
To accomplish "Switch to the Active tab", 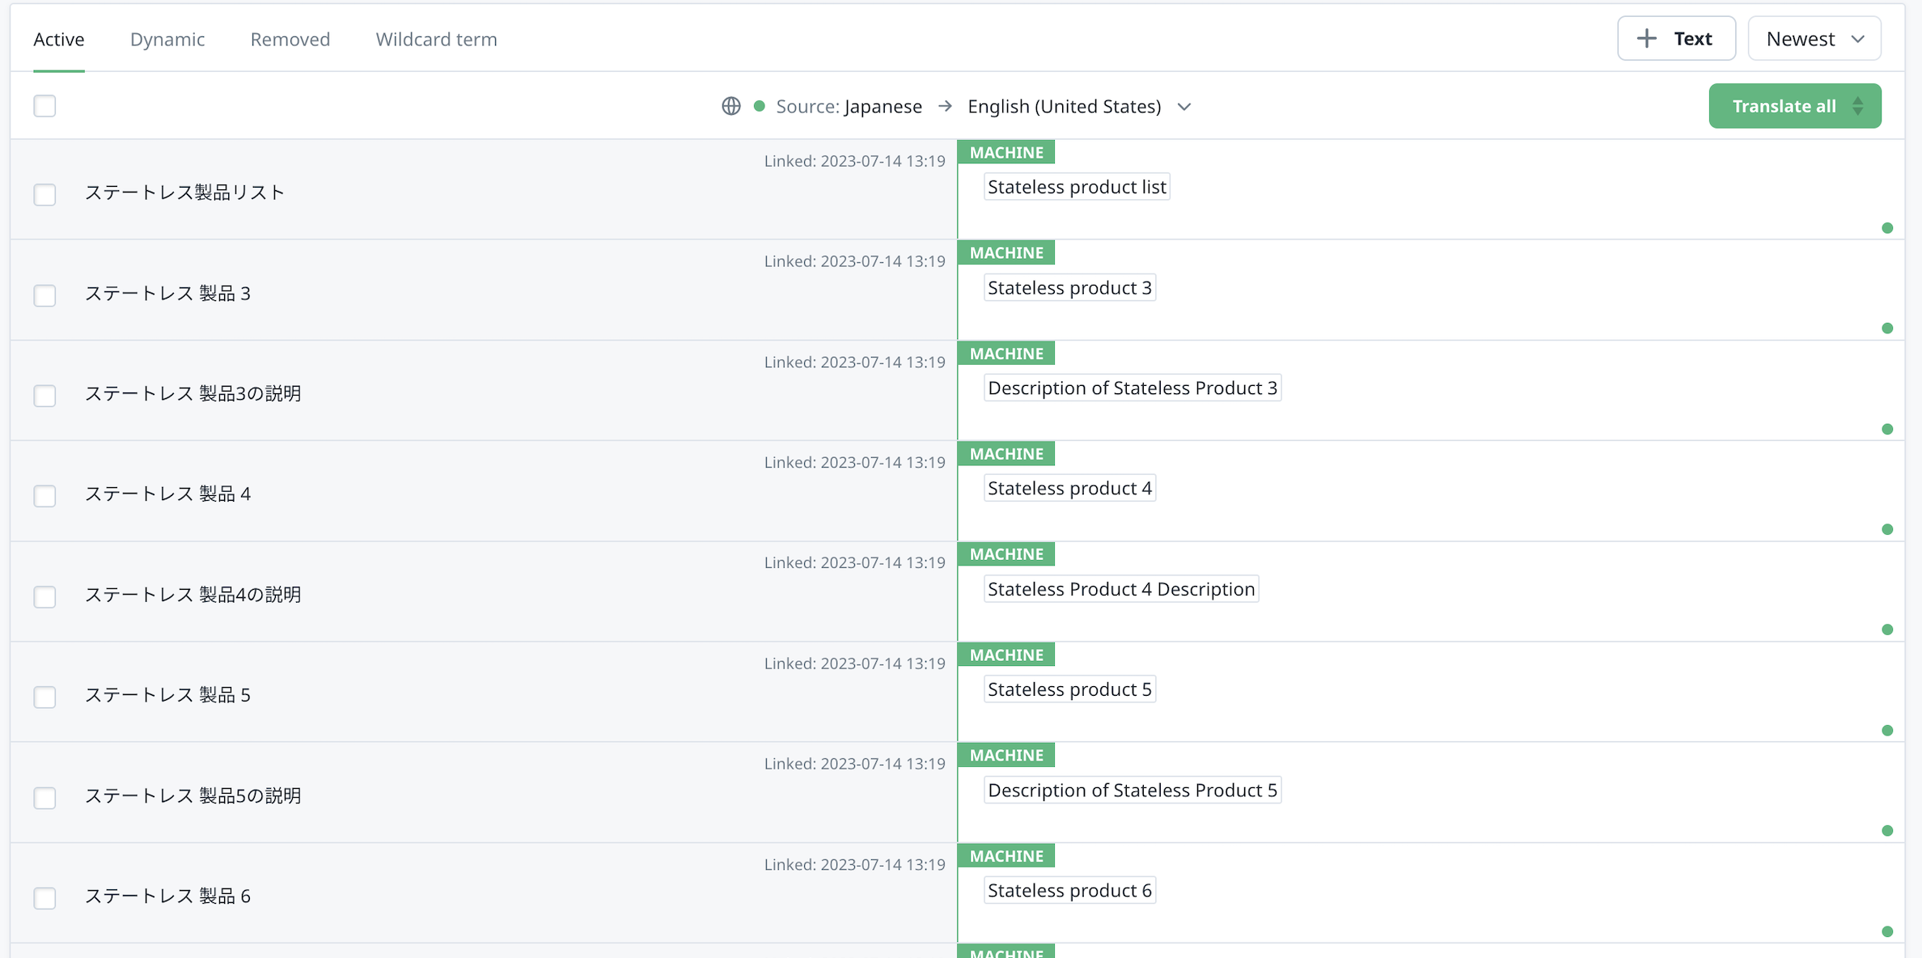I will click(59, 39).
